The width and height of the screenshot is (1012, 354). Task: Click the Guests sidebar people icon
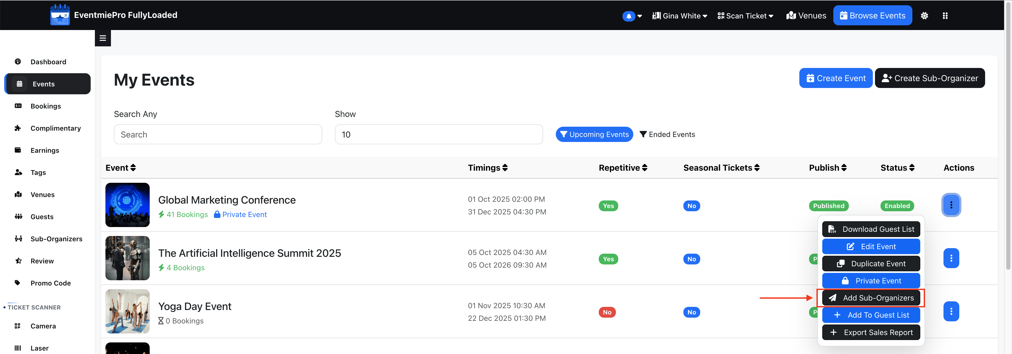pyautogui.click(x=18, y=216)
